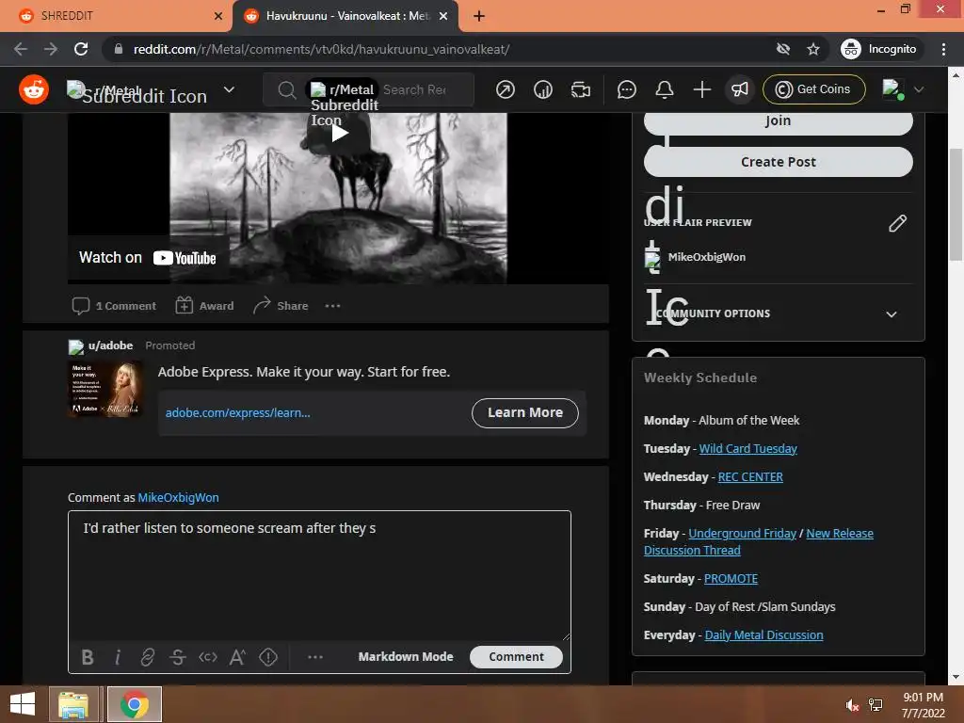Click the Reddit home logo
The width and height of the screenshot is (964, 723).
34,89
